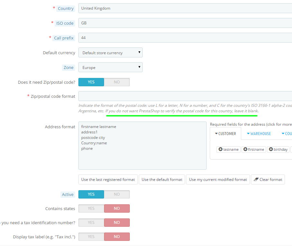Set tax identification number to YES
292x246 pixels.
pos(91,223)
